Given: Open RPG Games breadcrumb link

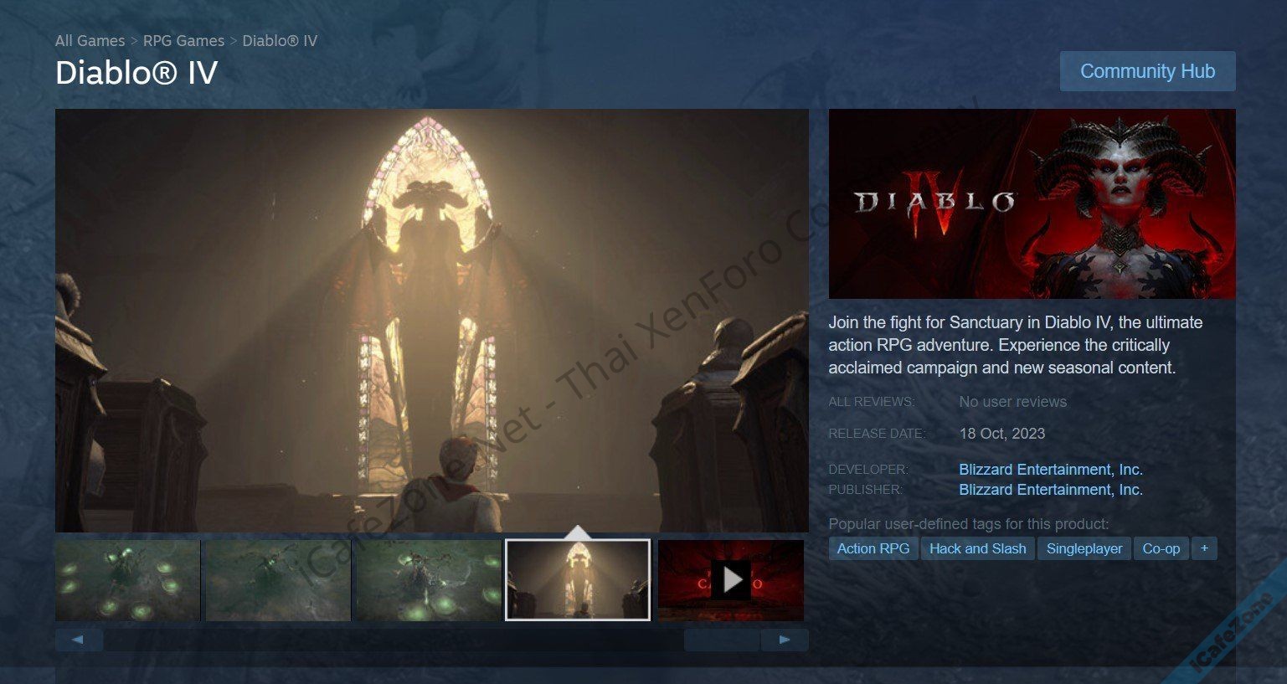Looking at the screenshot, I should 183,40.
